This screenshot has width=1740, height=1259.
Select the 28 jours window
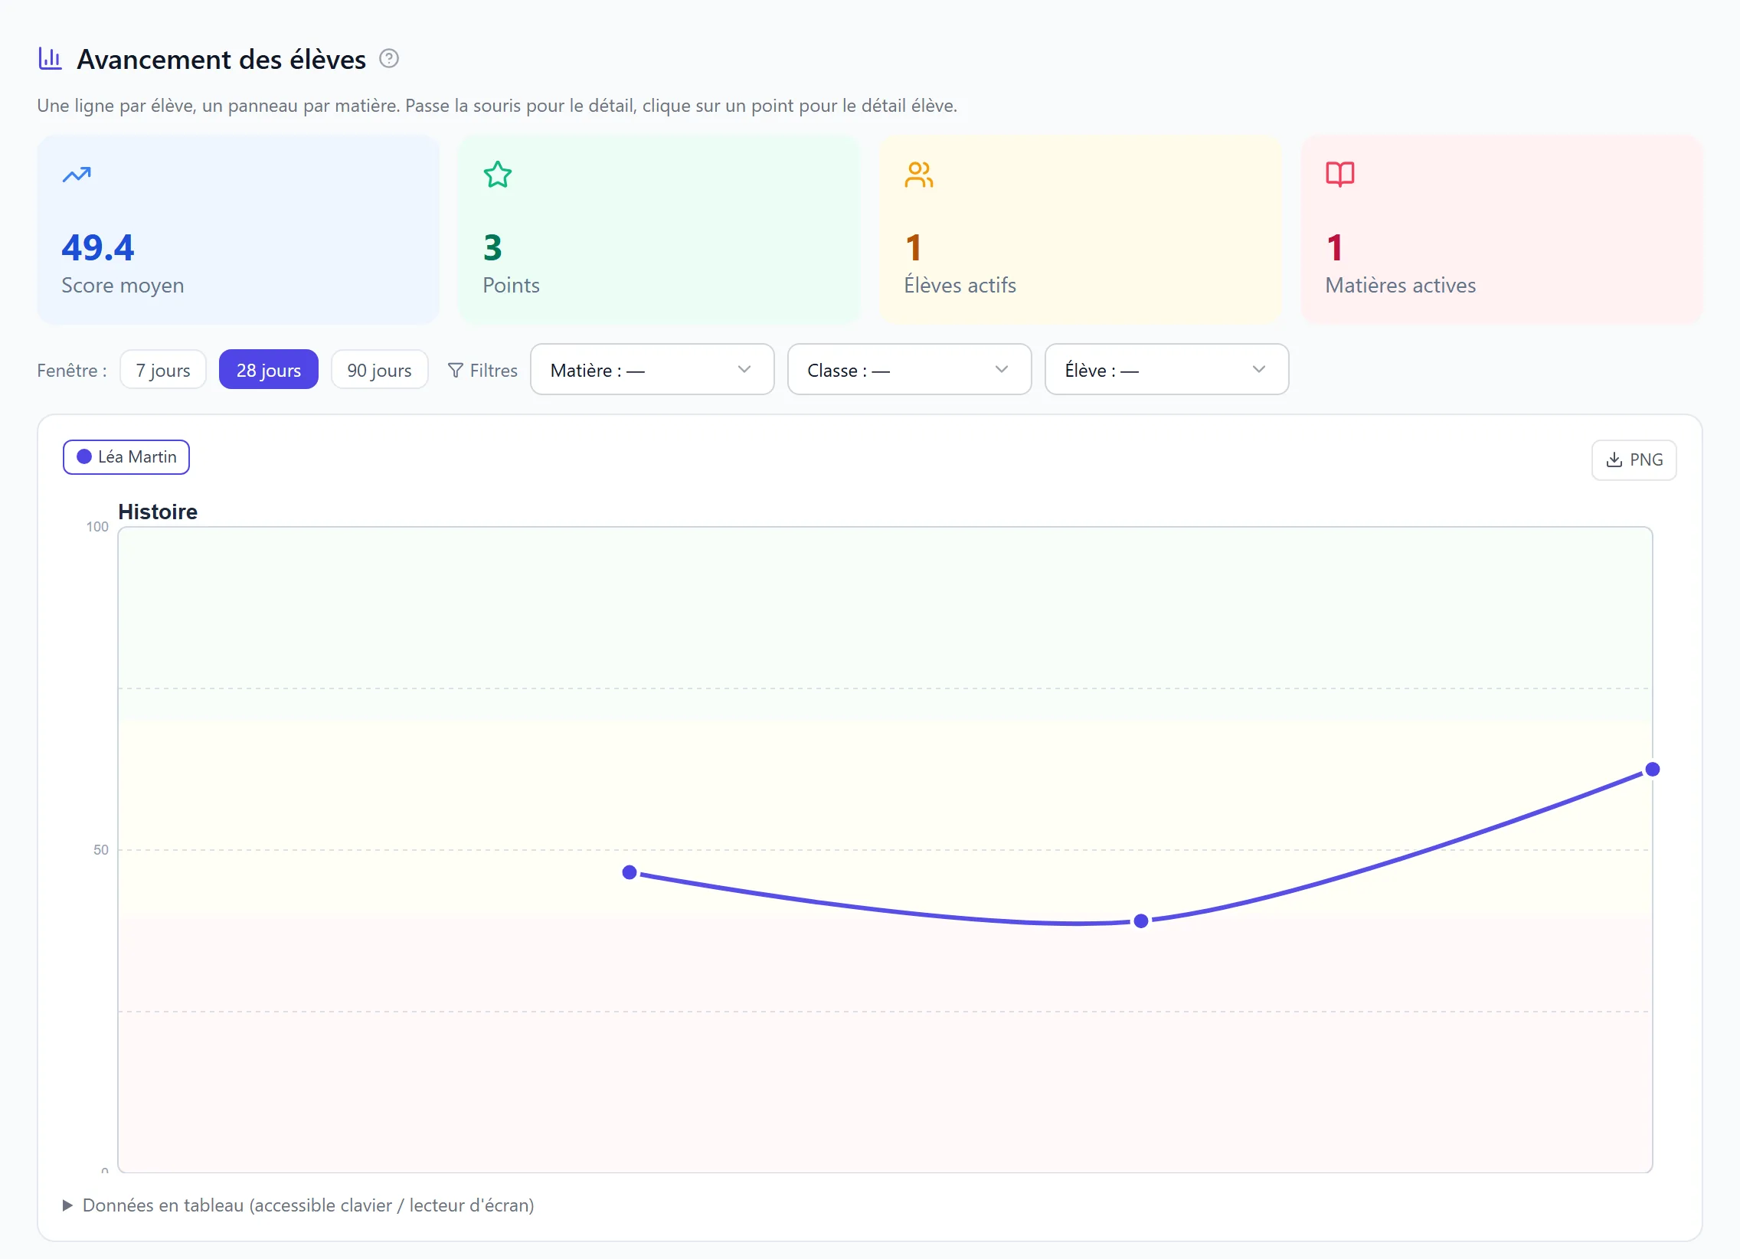[x=269, y=370]
